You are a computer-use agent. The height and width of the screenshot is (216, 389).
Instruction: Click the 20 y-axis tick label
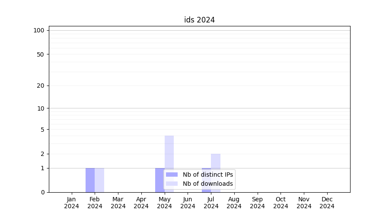(x=40, y=86)
